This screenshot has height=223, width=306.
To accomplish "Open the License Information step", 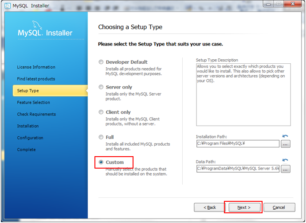I will point(36,67).
